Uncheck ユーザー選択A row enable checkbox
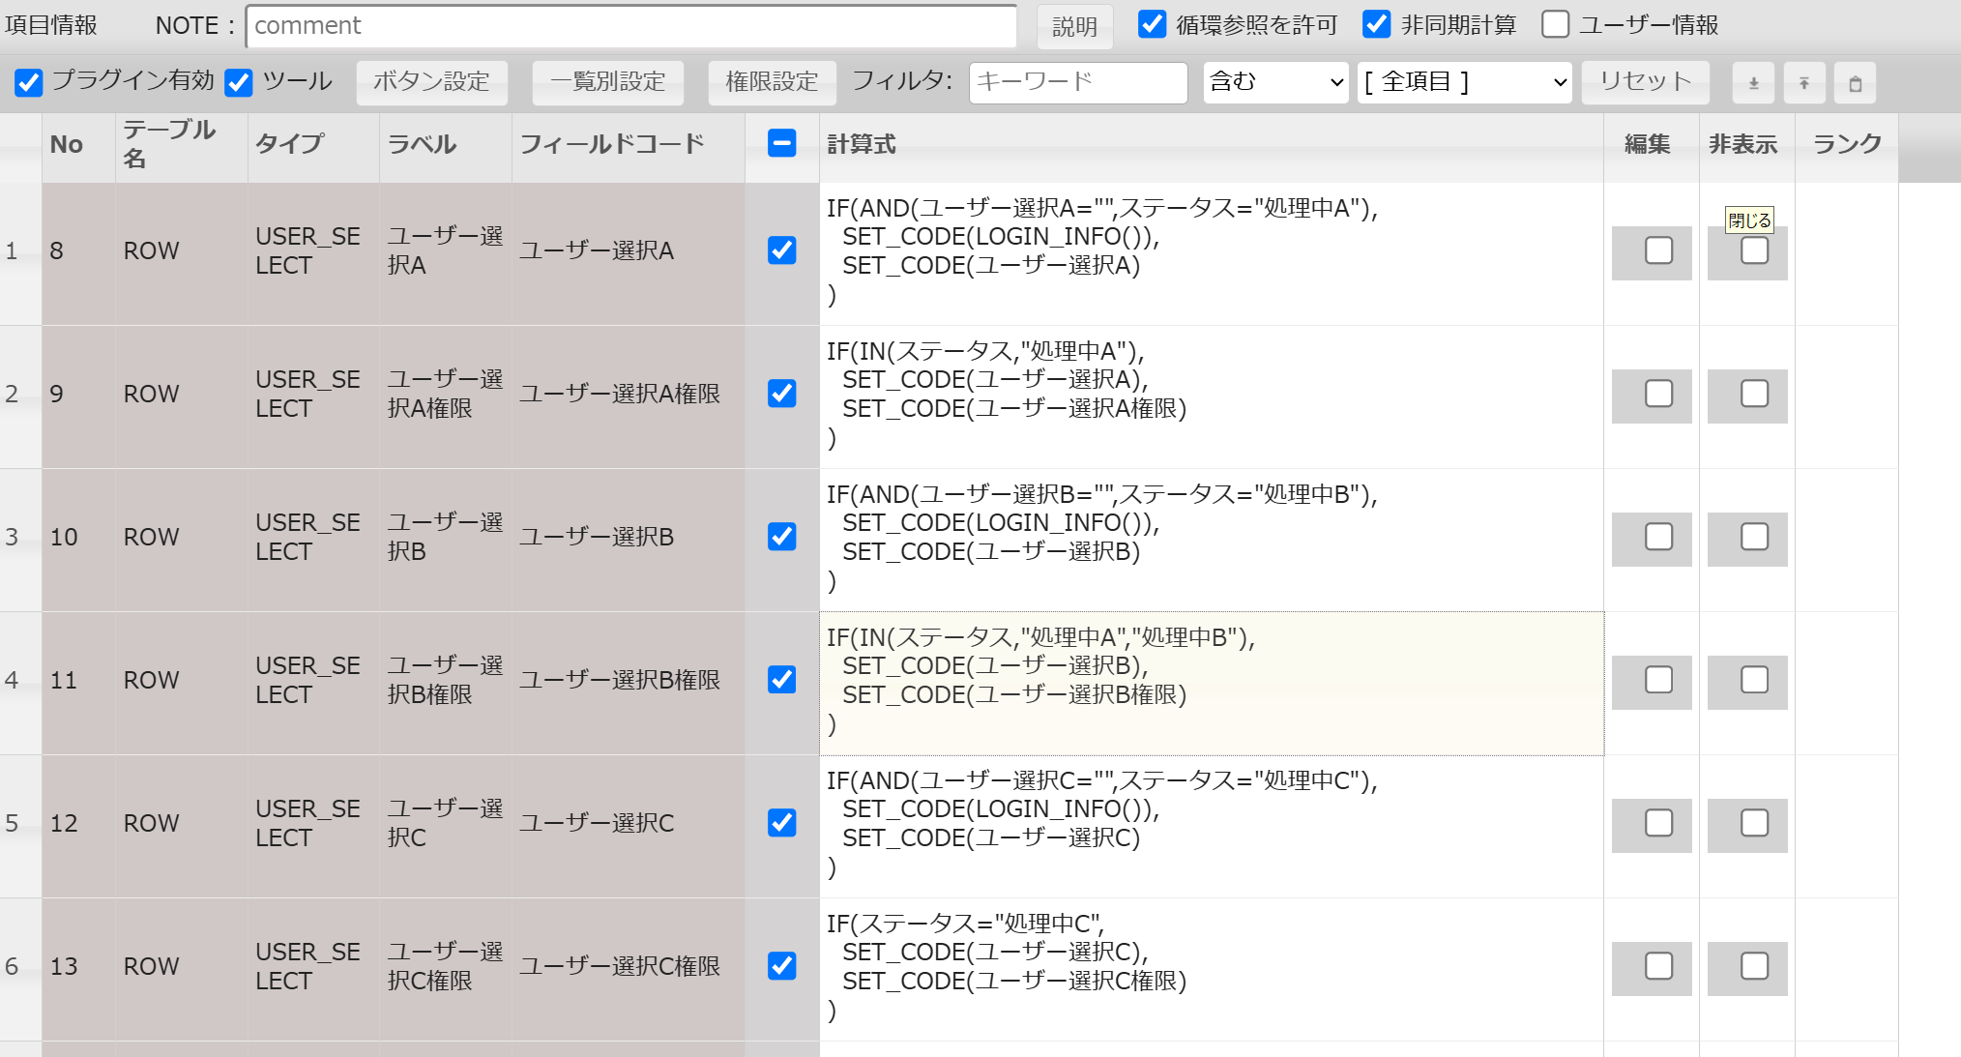Screen dimensions: 1961x1057 click(781, 250)
